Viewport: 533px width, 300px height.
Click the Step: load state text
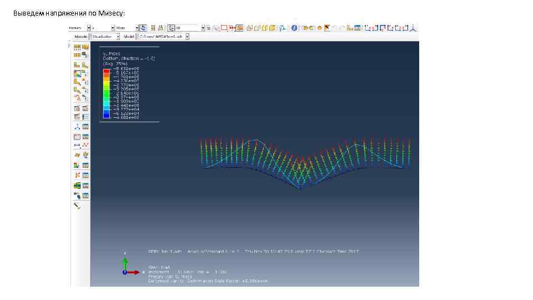159,267
